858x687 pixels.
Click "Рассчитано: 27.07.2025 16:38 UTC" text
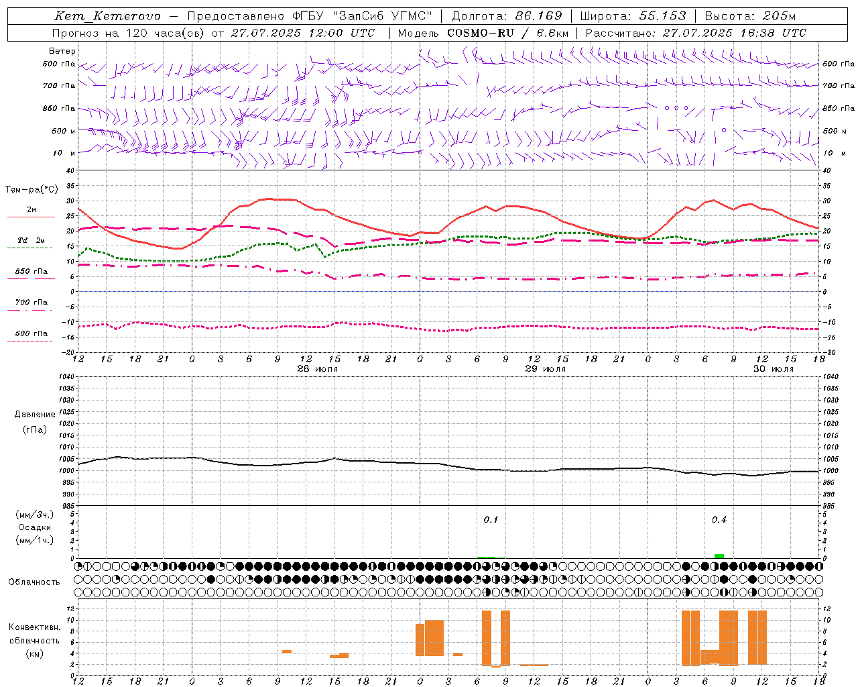tap(696, 33)
